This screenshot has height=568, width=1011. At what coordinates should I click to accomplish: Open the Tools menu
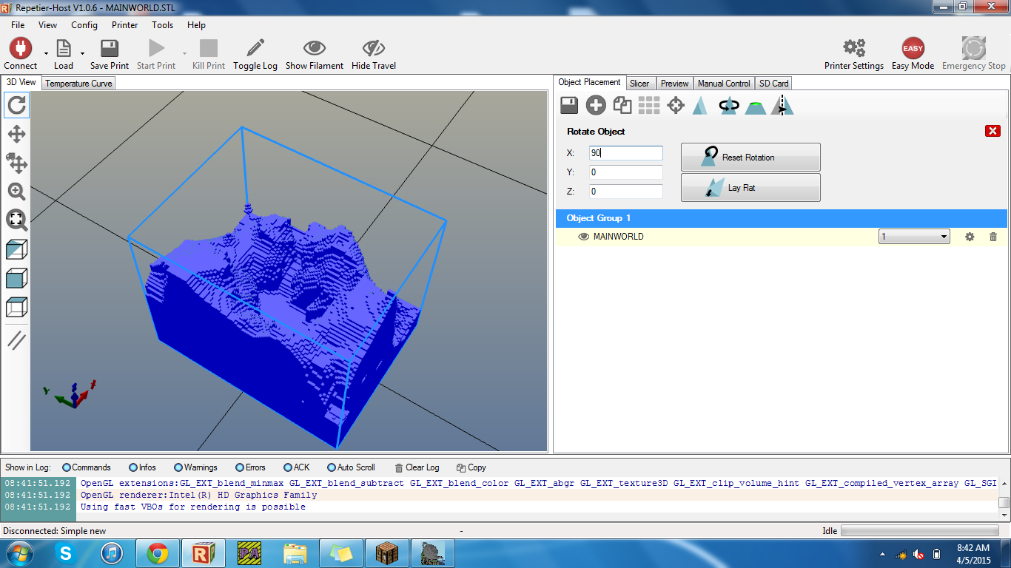point(162,25)
